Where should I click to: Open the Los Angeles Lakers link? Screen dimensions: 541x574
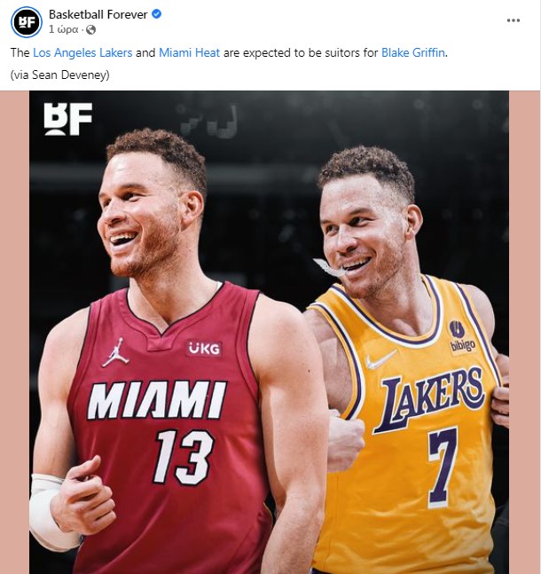pos(83,53)
